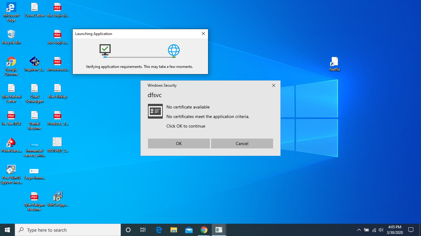Click Cancel in Windows Security dialog

click(x=242, y=144)
